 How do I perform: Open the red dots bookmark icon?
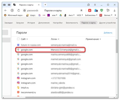(x=44, y=15)
